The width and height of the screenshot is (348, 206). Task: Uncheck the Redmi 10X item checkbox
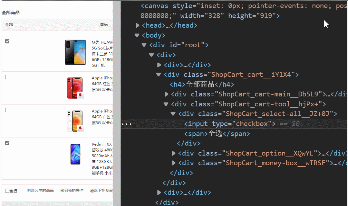(7, 143)
